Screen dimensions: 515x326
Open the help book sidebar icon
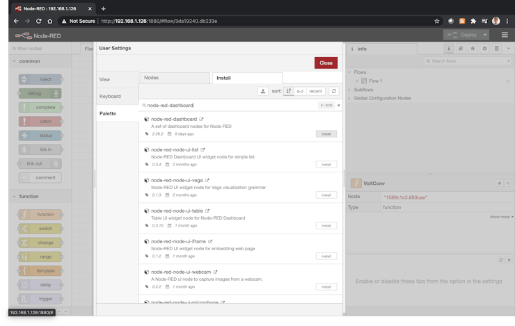461,49
